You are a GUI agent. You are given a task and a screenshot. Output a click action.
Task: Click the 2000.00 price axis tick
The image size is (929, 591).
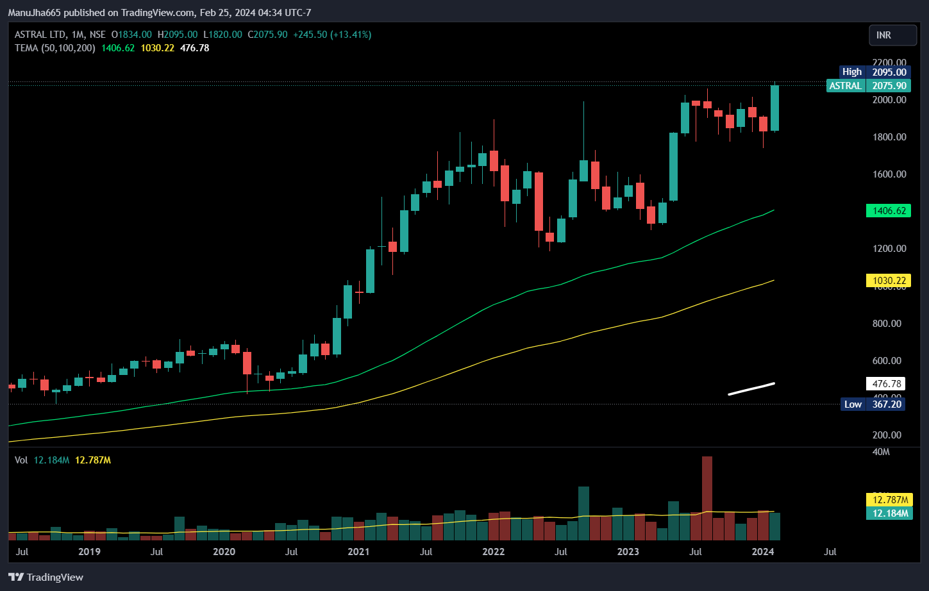click(889, 100)
